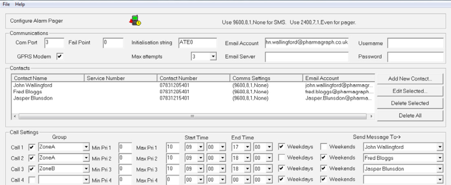Uncheck Weekdays for Call 4
This screenshot has width=451, height=185.
click(282, 179)
